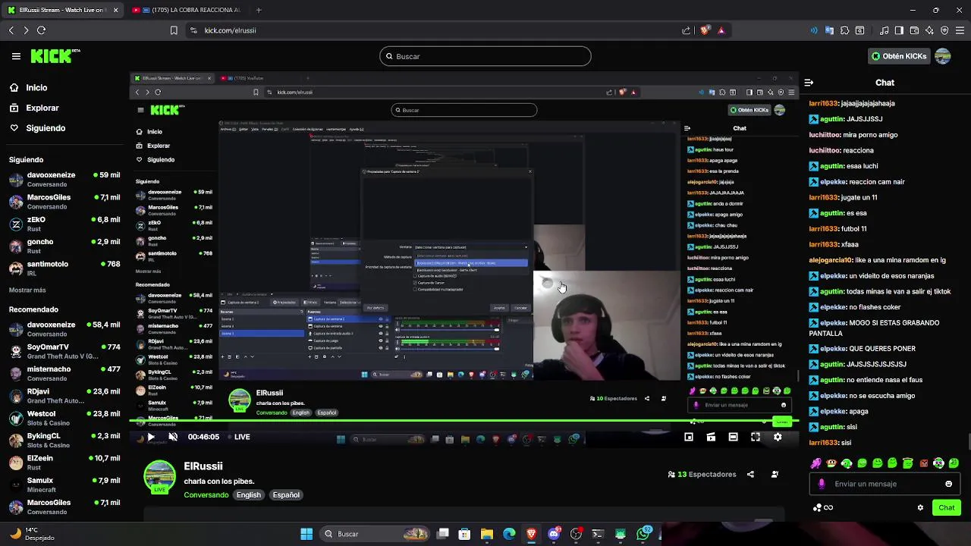Select the English tag

249,495
